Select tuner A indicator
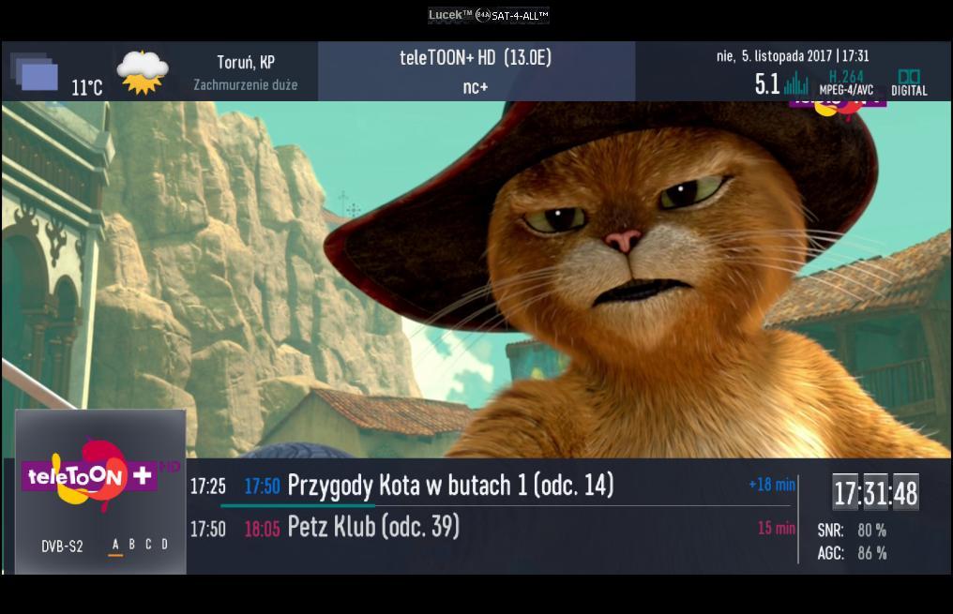 point(115,546)
